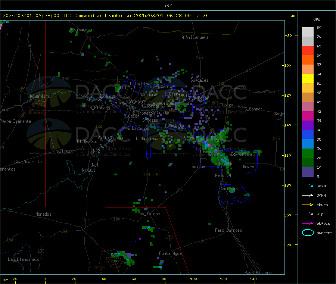Click the '-160' vertical axis tick label
The width and height of the screenshot is (336, 284).
click(x=287, y=155)
